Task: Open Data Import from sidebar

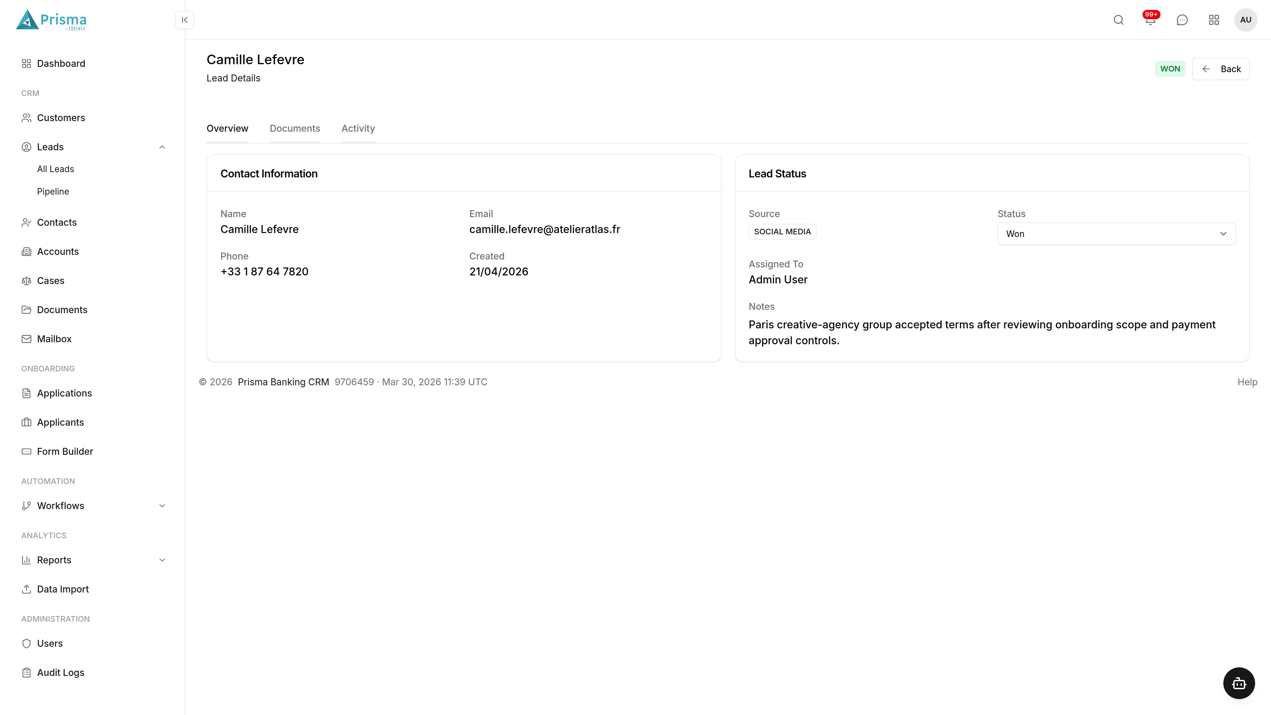Action: tap(63, 589)
